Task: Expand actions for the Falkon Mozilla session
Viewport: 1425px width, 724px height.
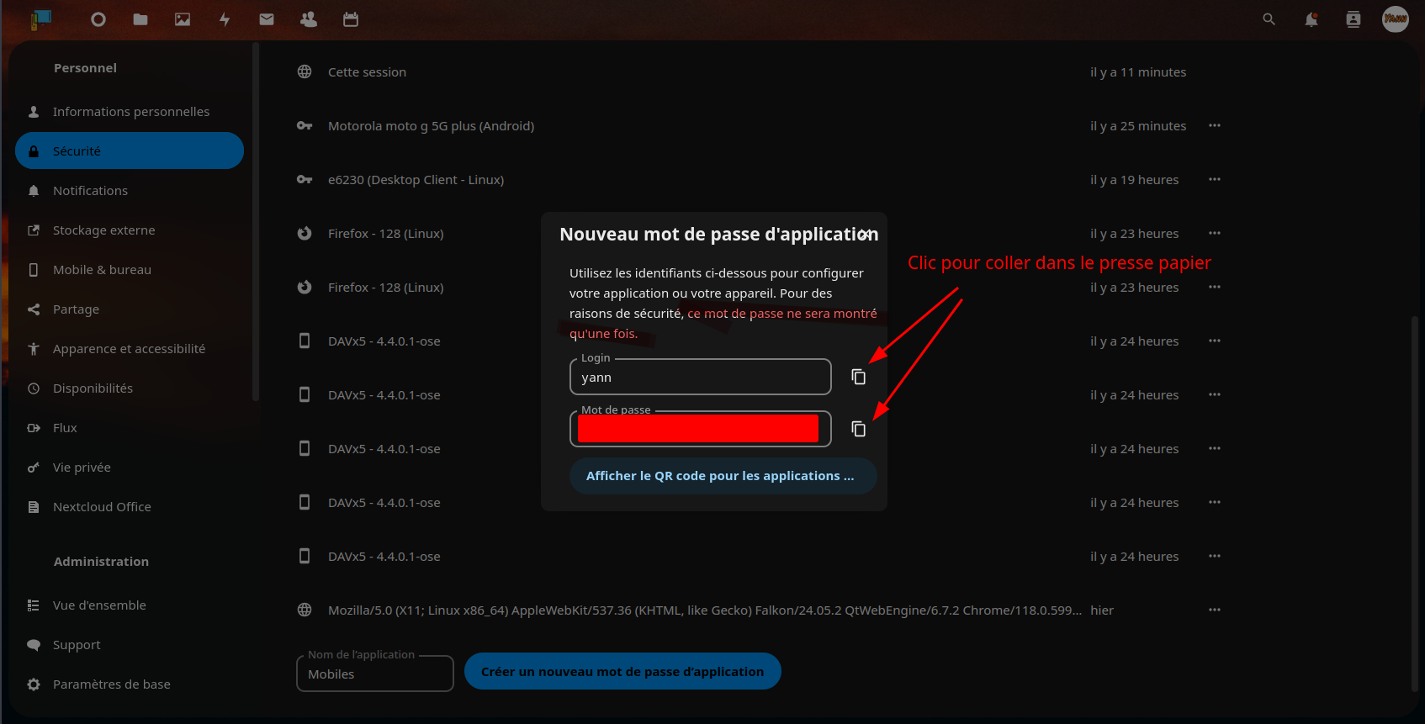Action: tap(1214, 610)
